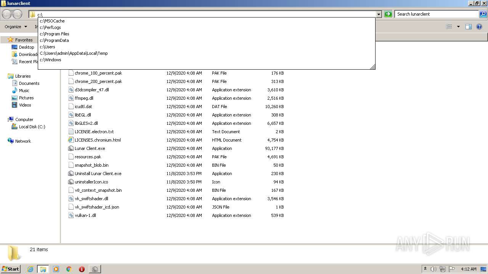The width and height of the screenshot is (488, 274).
Task: Click the 93,177 KB size cell
Action: 274,148
